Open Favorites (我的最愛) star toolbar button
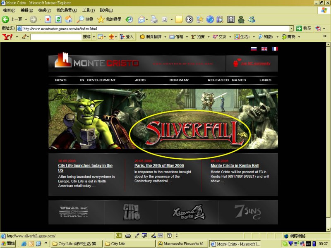 pyautogui.click(x=109, y=19)
